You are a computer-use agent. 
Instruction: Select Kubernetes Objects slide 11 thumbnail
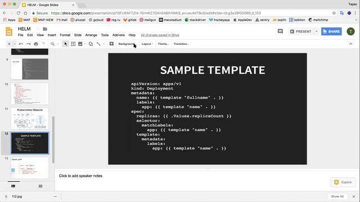(x=30, y=118)
